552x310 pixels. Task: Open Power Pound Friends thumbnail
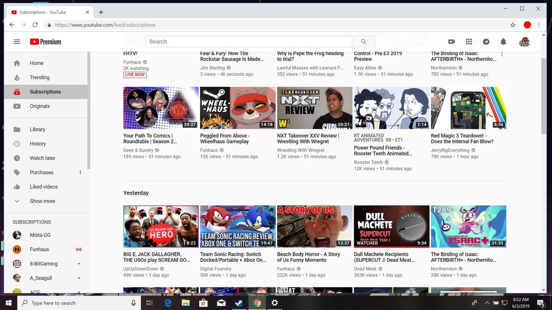click(x=391, y=108)
